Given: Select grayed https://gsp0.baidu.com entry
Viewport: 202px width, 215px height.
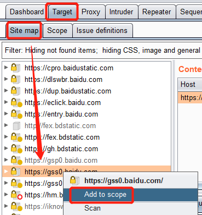Looking at the screenshot, I should click(x=61, y=161).
